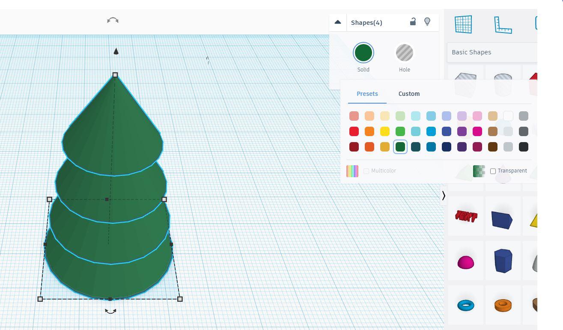This screenshot has height=330, width=563.
Task: Pick the blue polygon prism shape
Action: 503,261
